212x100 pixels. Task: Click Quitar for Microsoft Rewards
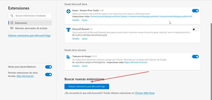(85, 39)
